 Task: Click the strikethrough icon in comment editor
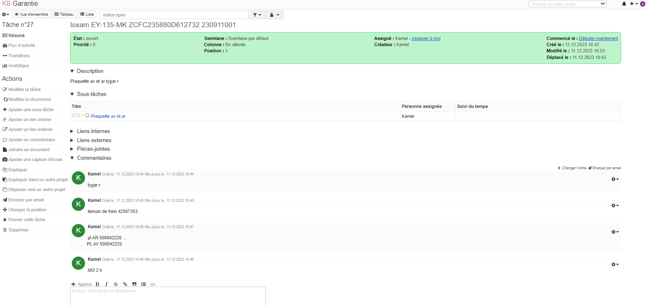click(116, 284)
